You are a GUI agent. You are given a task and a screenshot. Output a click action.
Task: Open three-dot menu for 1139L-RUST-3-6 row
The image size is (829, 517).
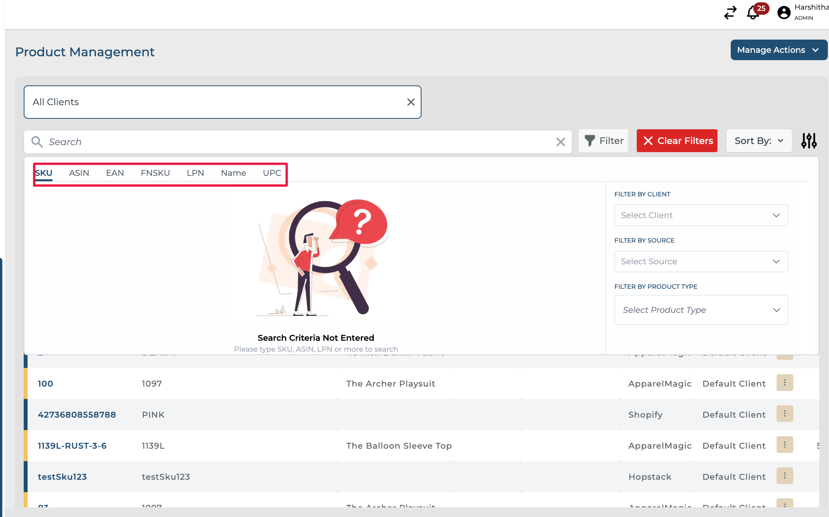784,445
